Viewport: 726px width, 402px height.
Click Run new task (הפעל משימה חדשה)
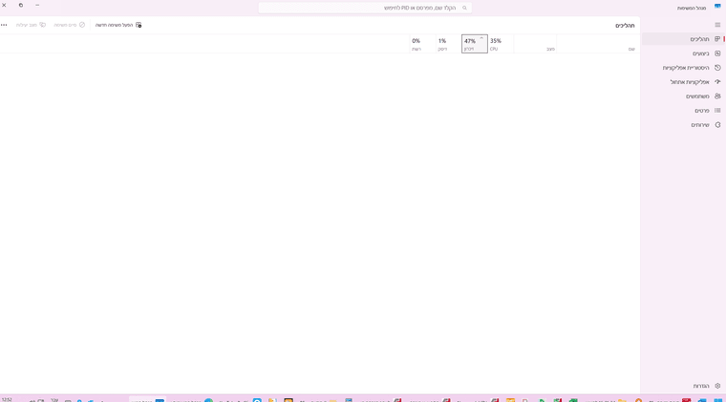tap(118, 25)
